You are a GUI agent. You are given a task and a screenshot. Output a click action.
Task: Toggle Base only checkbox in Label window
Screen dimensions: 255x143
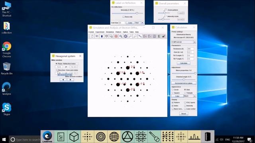(124, 17)
